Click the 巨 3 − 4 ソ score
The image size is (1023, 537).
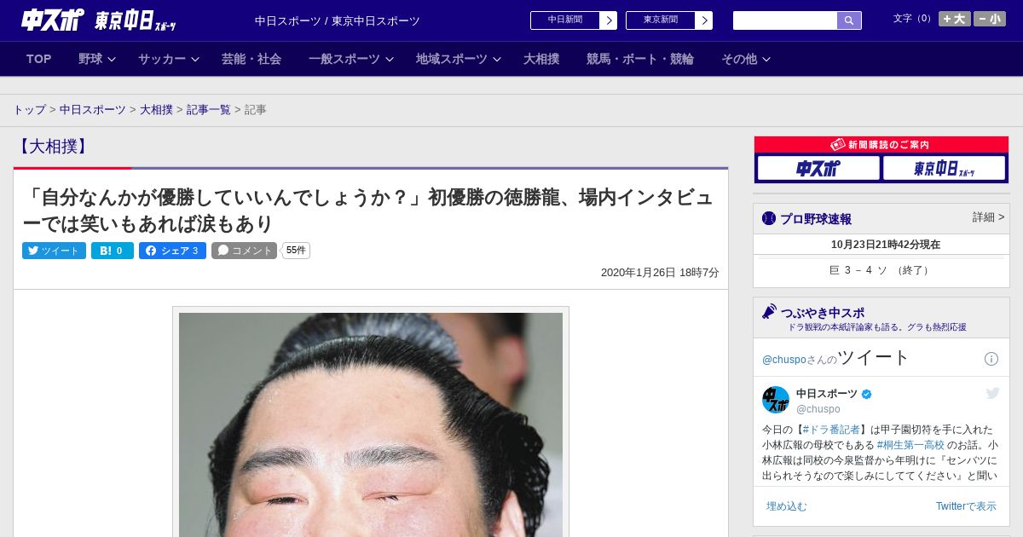pyautogui.click(x=881, y=270)
